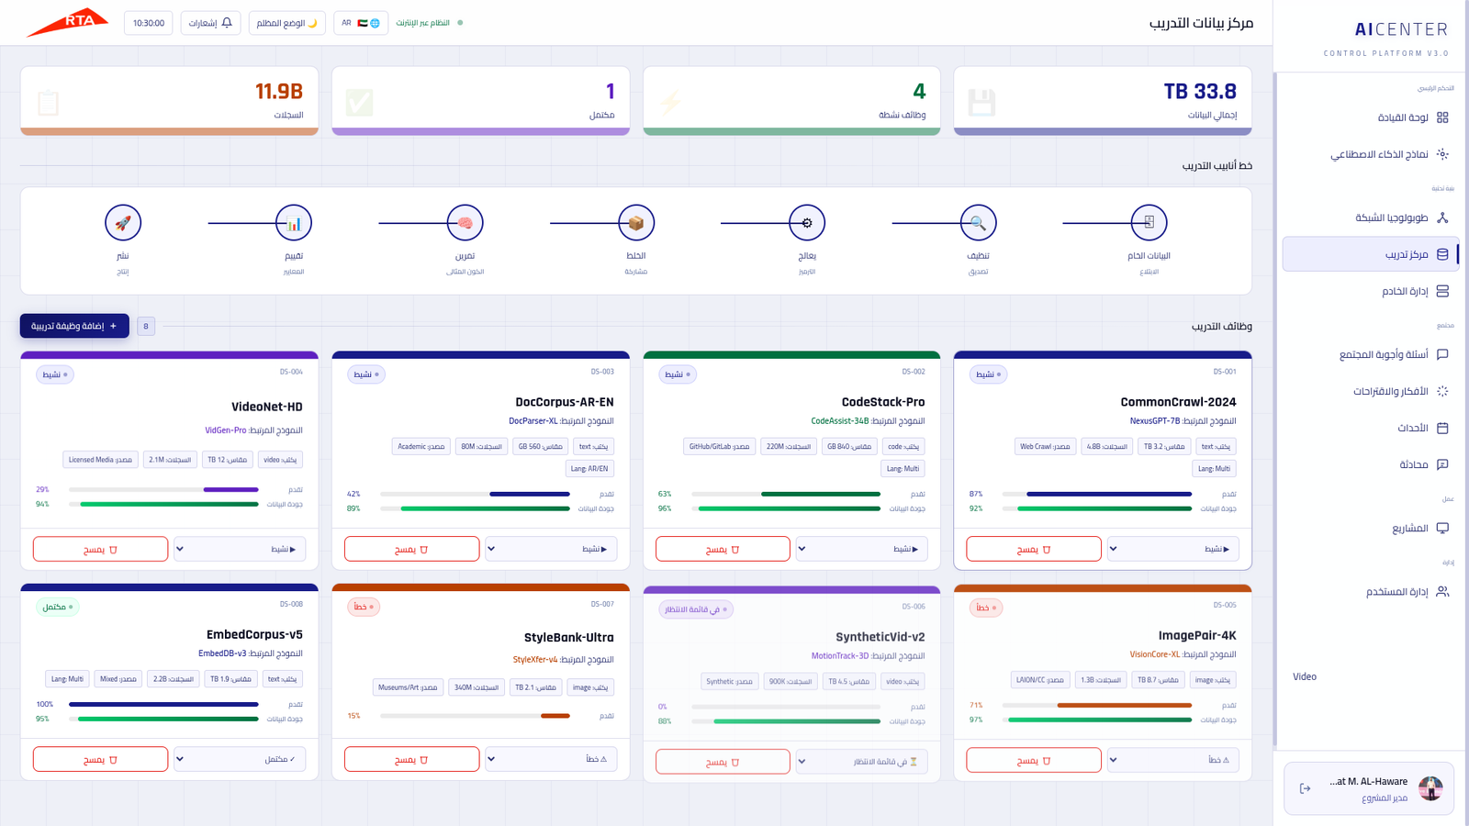Click the 33.8 TB total data card

[1103, 101]
